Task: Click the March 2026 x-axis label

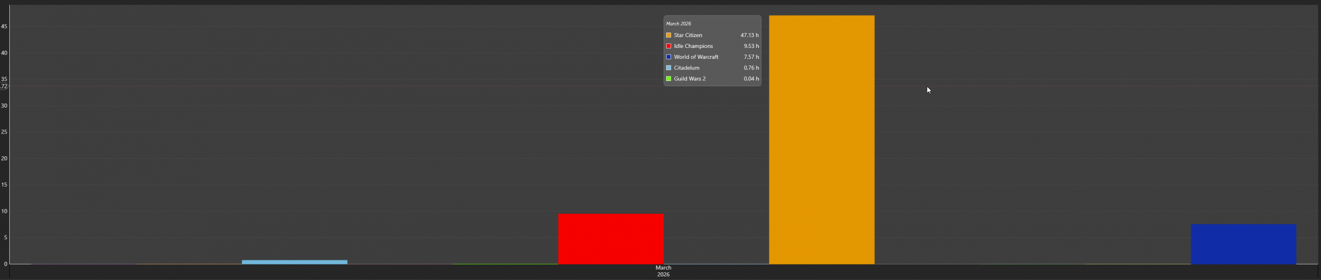Action: pos(663,271)
